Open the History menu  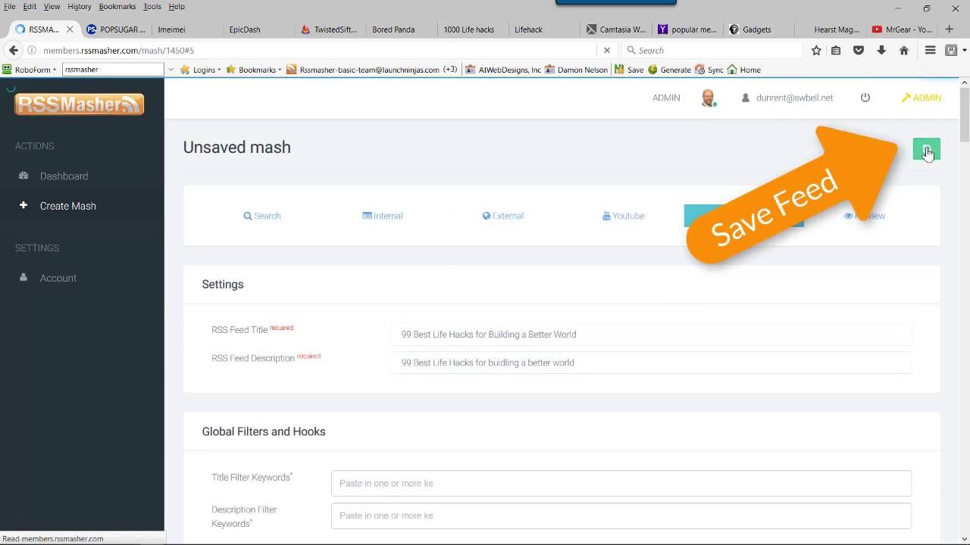tap(80, 6)
